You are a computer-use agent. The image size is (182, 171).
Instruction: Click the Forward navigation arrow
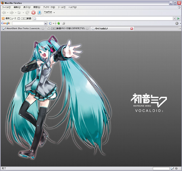coord(12,12)
